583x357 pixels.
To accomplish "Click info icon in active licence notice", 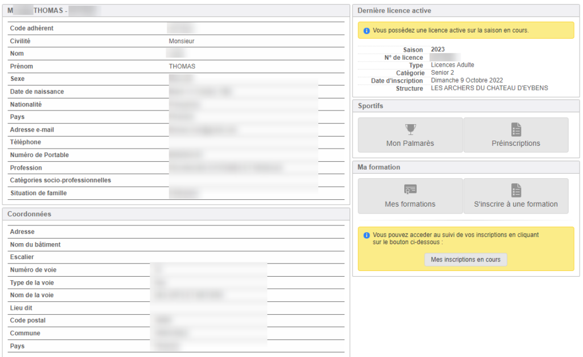I will (366, 31).
